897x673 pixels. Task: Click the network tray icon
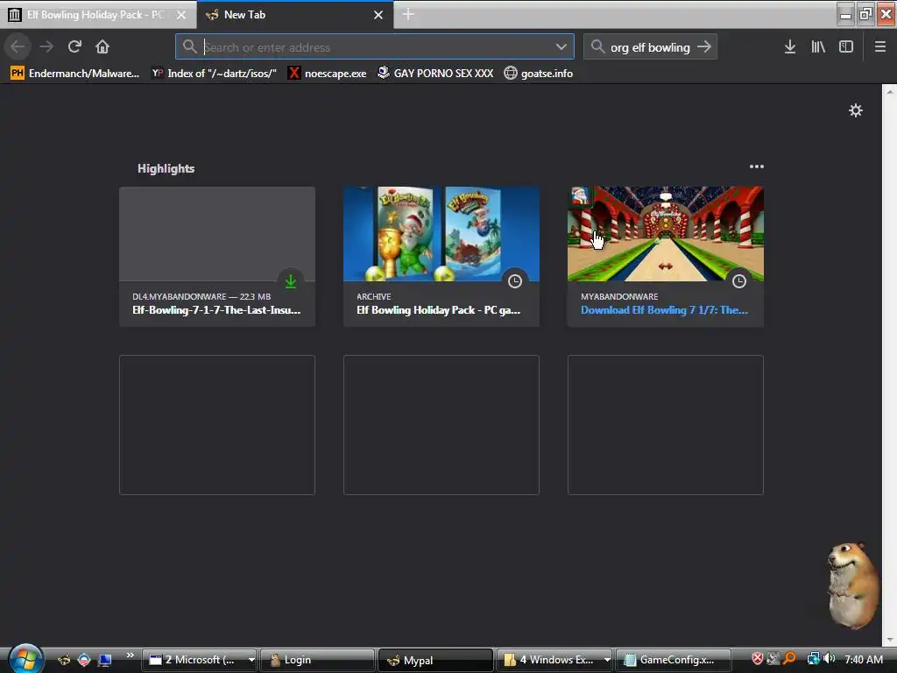813,659
